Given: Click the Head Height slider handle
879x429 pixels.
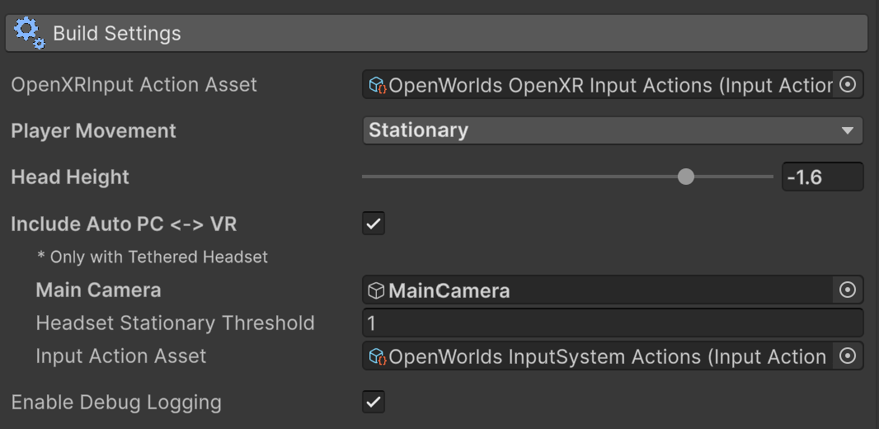Looking at the screenshot, I should (685, 177).
